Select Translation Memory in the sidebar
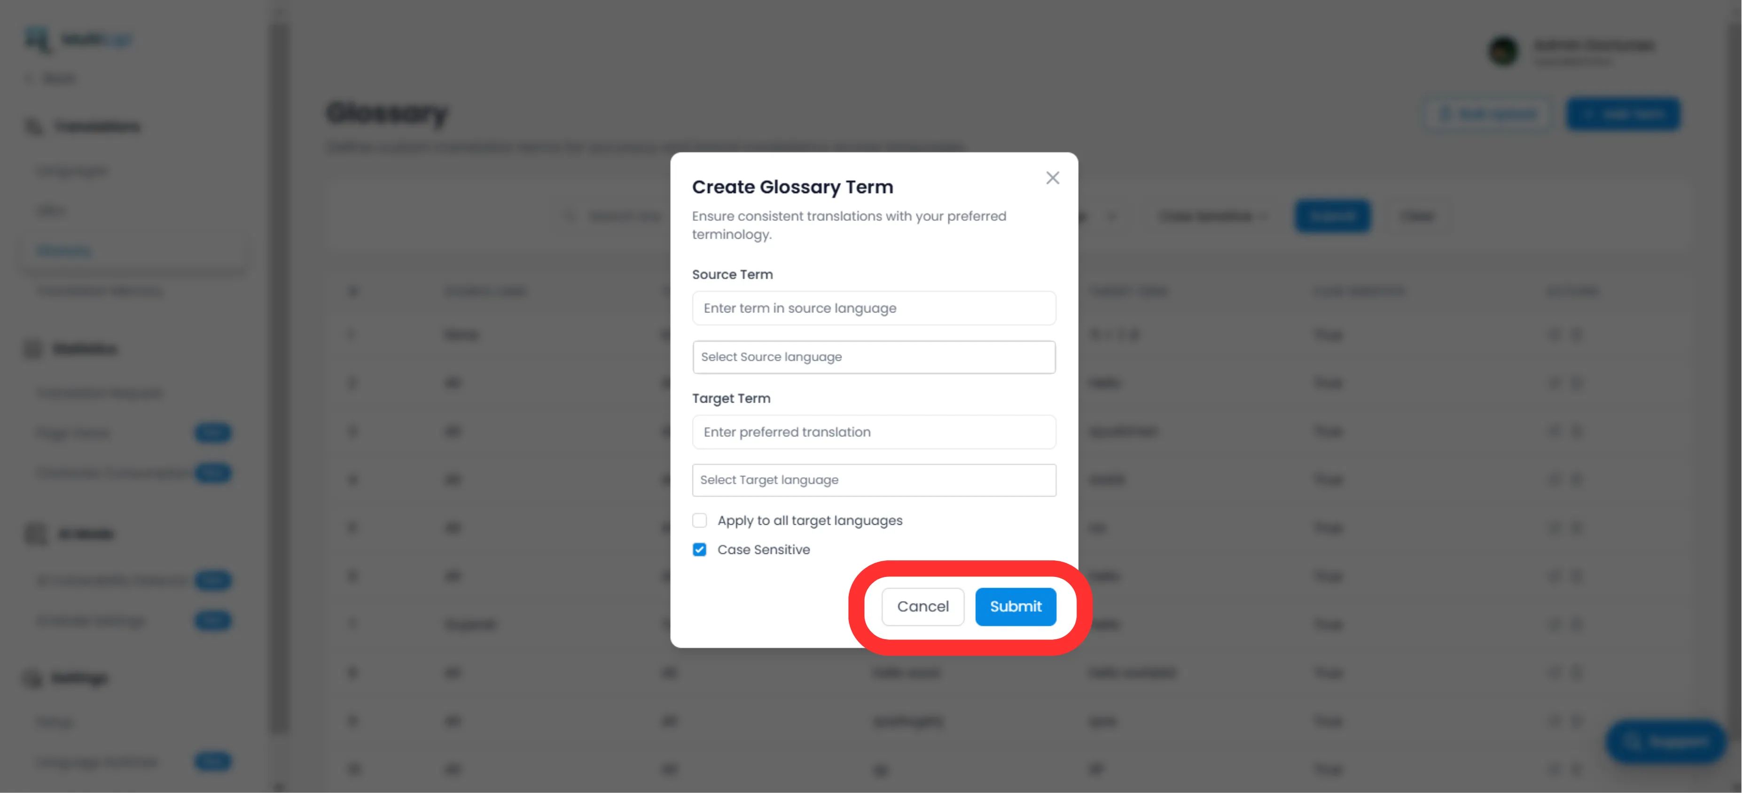This screenshot has height=793, width=1743. pyautogui.click(x=99, y=291)
